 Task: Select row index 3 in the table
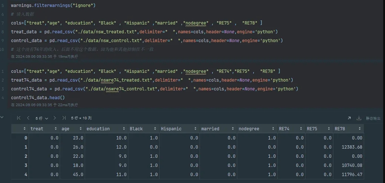point(26,165)
